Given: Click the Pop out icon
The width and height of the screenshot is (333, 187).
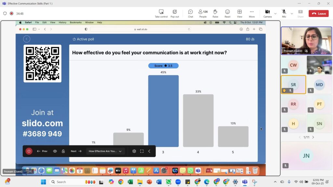Looking at the screenshot, I should tap(175, 13).
